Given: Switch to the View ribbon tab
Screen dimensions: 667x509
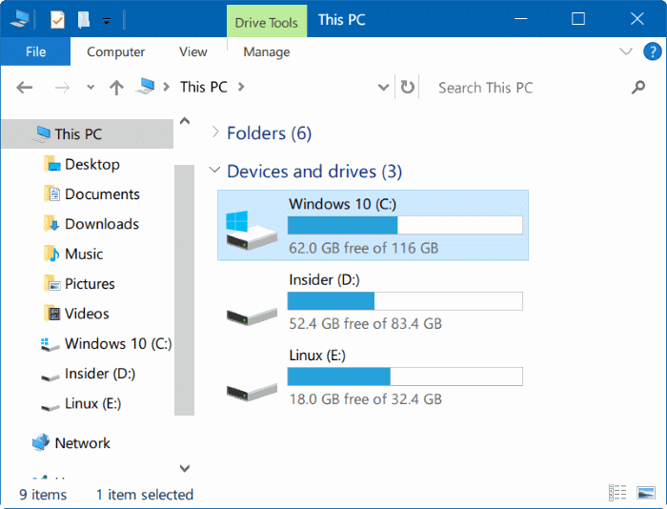Looking at the screenshot, I should [193, 51].
